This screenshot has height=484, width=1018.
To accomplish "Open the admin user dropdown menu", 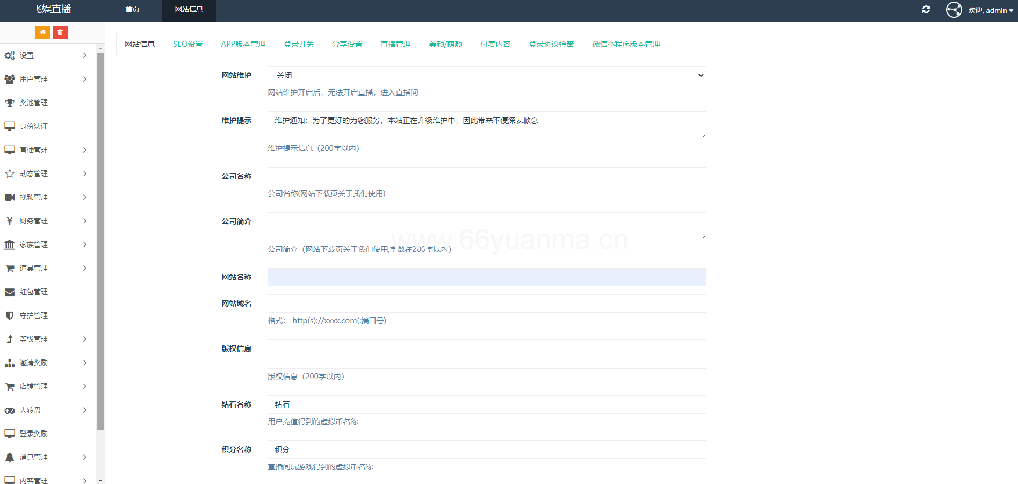I will point(991,10).
